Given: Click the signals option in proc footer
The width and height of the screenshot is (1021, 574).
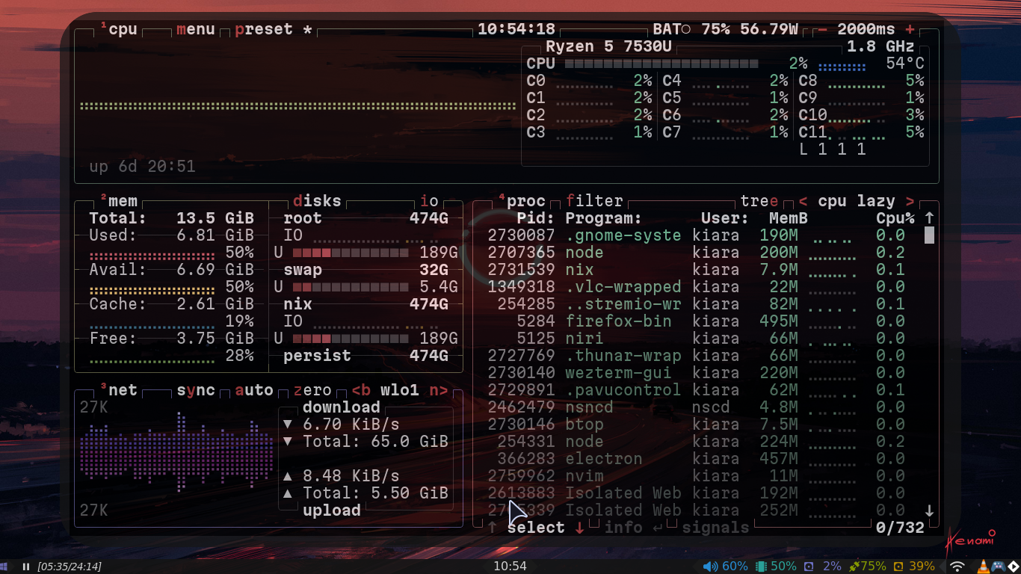Looking at the screenshot, I should (x=715, y=528).
